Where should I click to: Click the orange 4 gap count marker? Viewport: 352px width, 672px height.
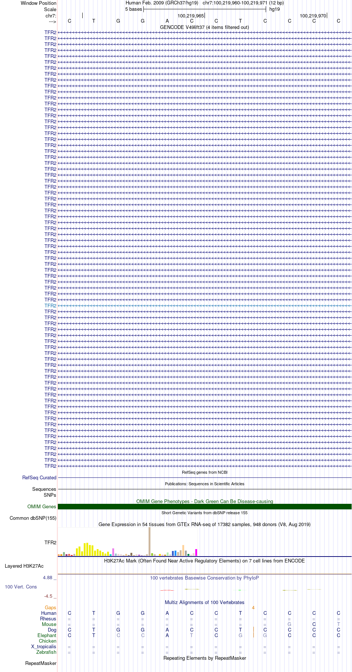pos(253,608)
